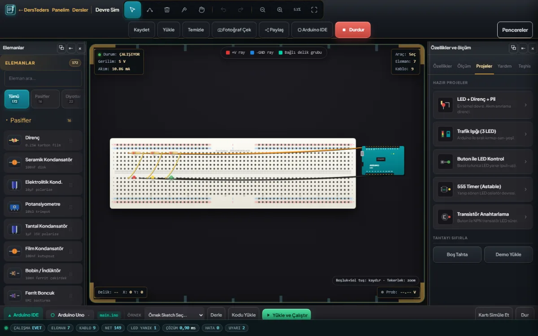Click the Bobin / İndüktör icon
538x336 pixels.
coord(14,274)
